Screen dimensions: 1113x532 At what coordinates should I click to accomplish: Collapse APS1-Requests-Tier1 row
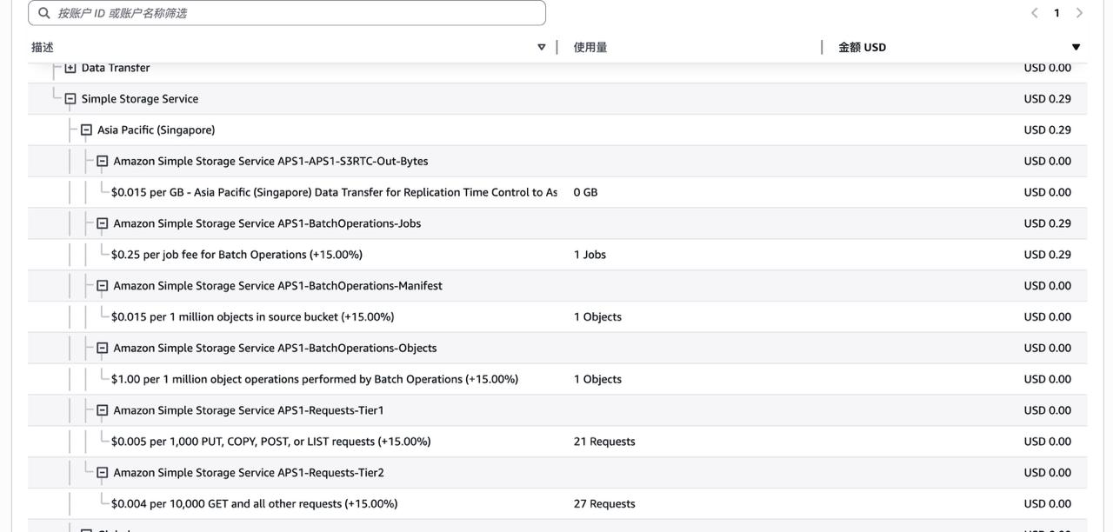click(x=103, y=410)
